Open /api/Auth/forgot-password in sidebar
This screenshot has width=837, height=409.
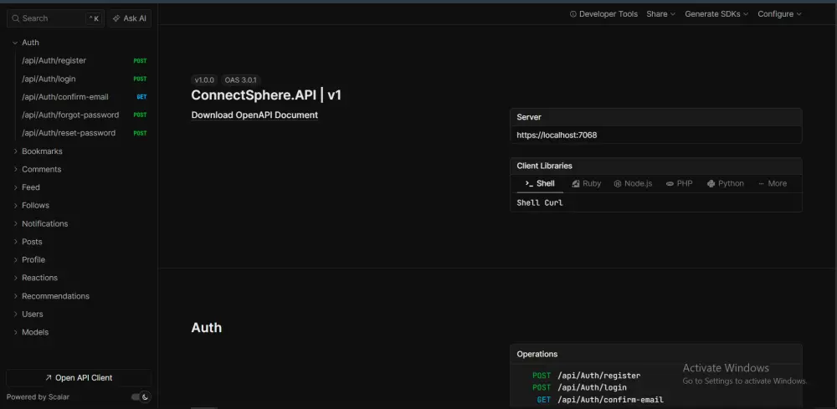point(85,115)
